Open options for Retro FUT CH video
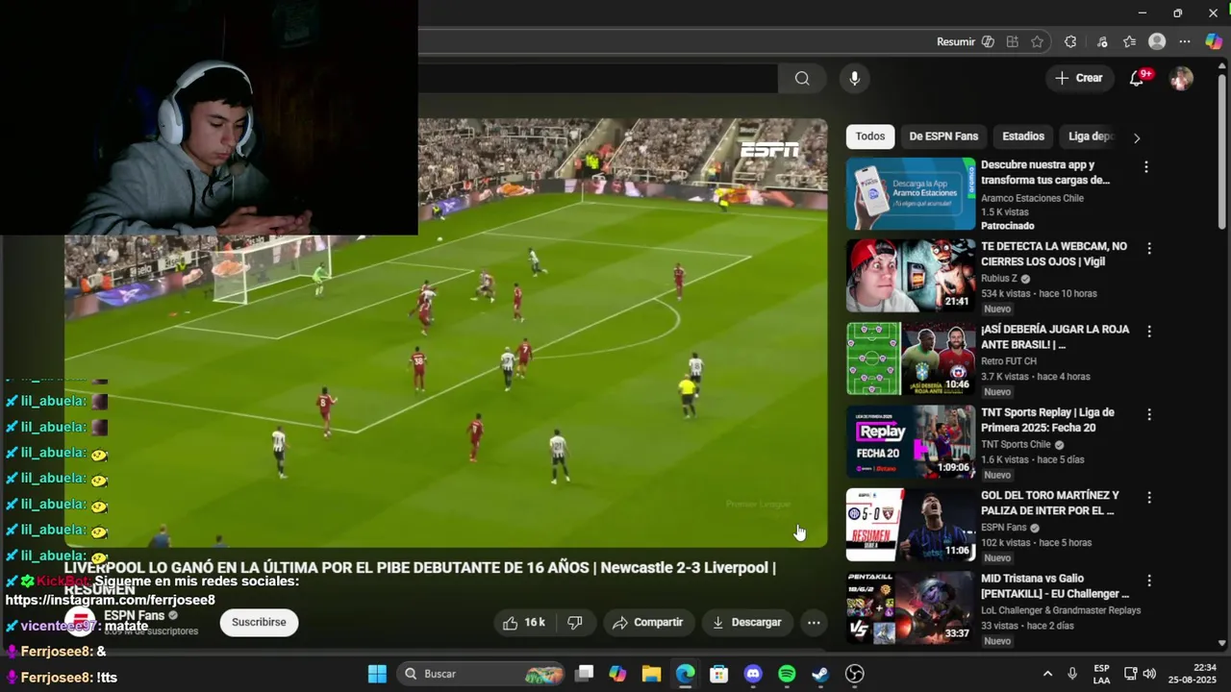This screenshot has height=692, width=1231. [x=1148, y=332]
